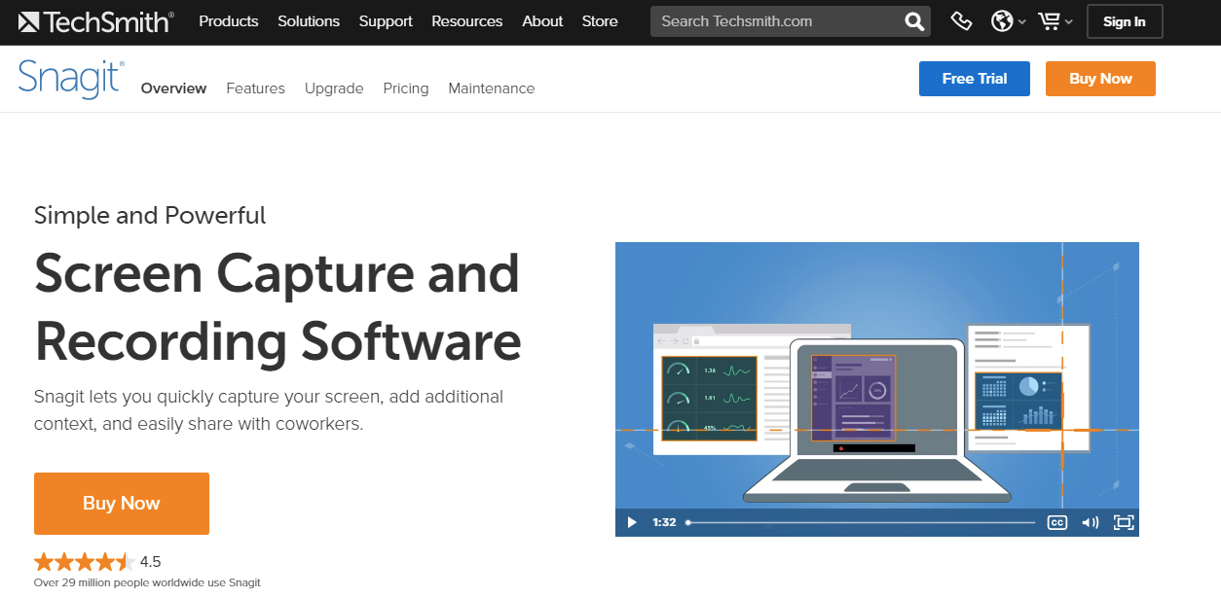Viewport: 1221px width, 598px height.
Task: Click the TechSmith logo
Action: [95, 21]
